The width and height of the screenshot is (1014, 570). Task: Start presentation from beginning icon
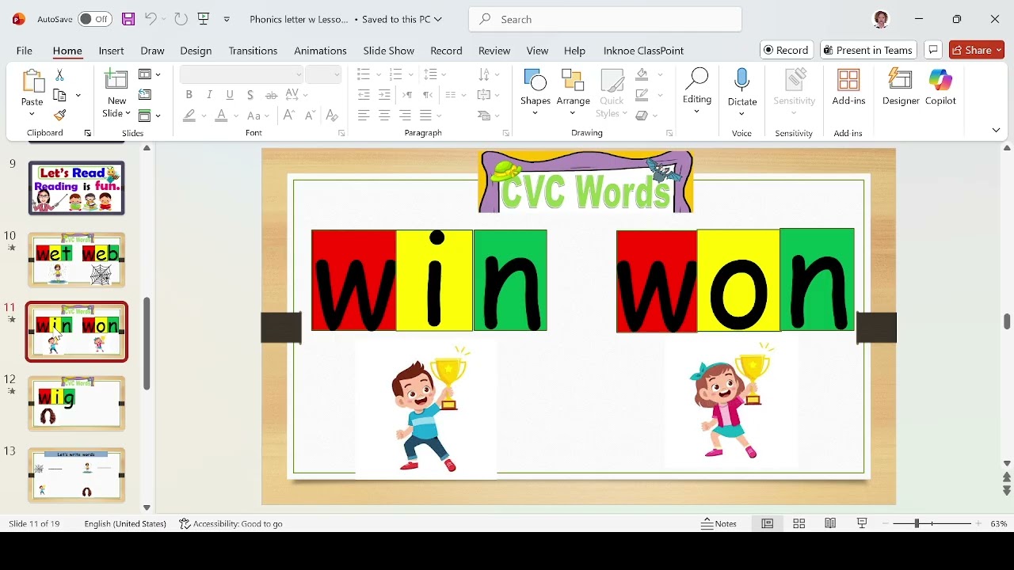pos(204,19)
